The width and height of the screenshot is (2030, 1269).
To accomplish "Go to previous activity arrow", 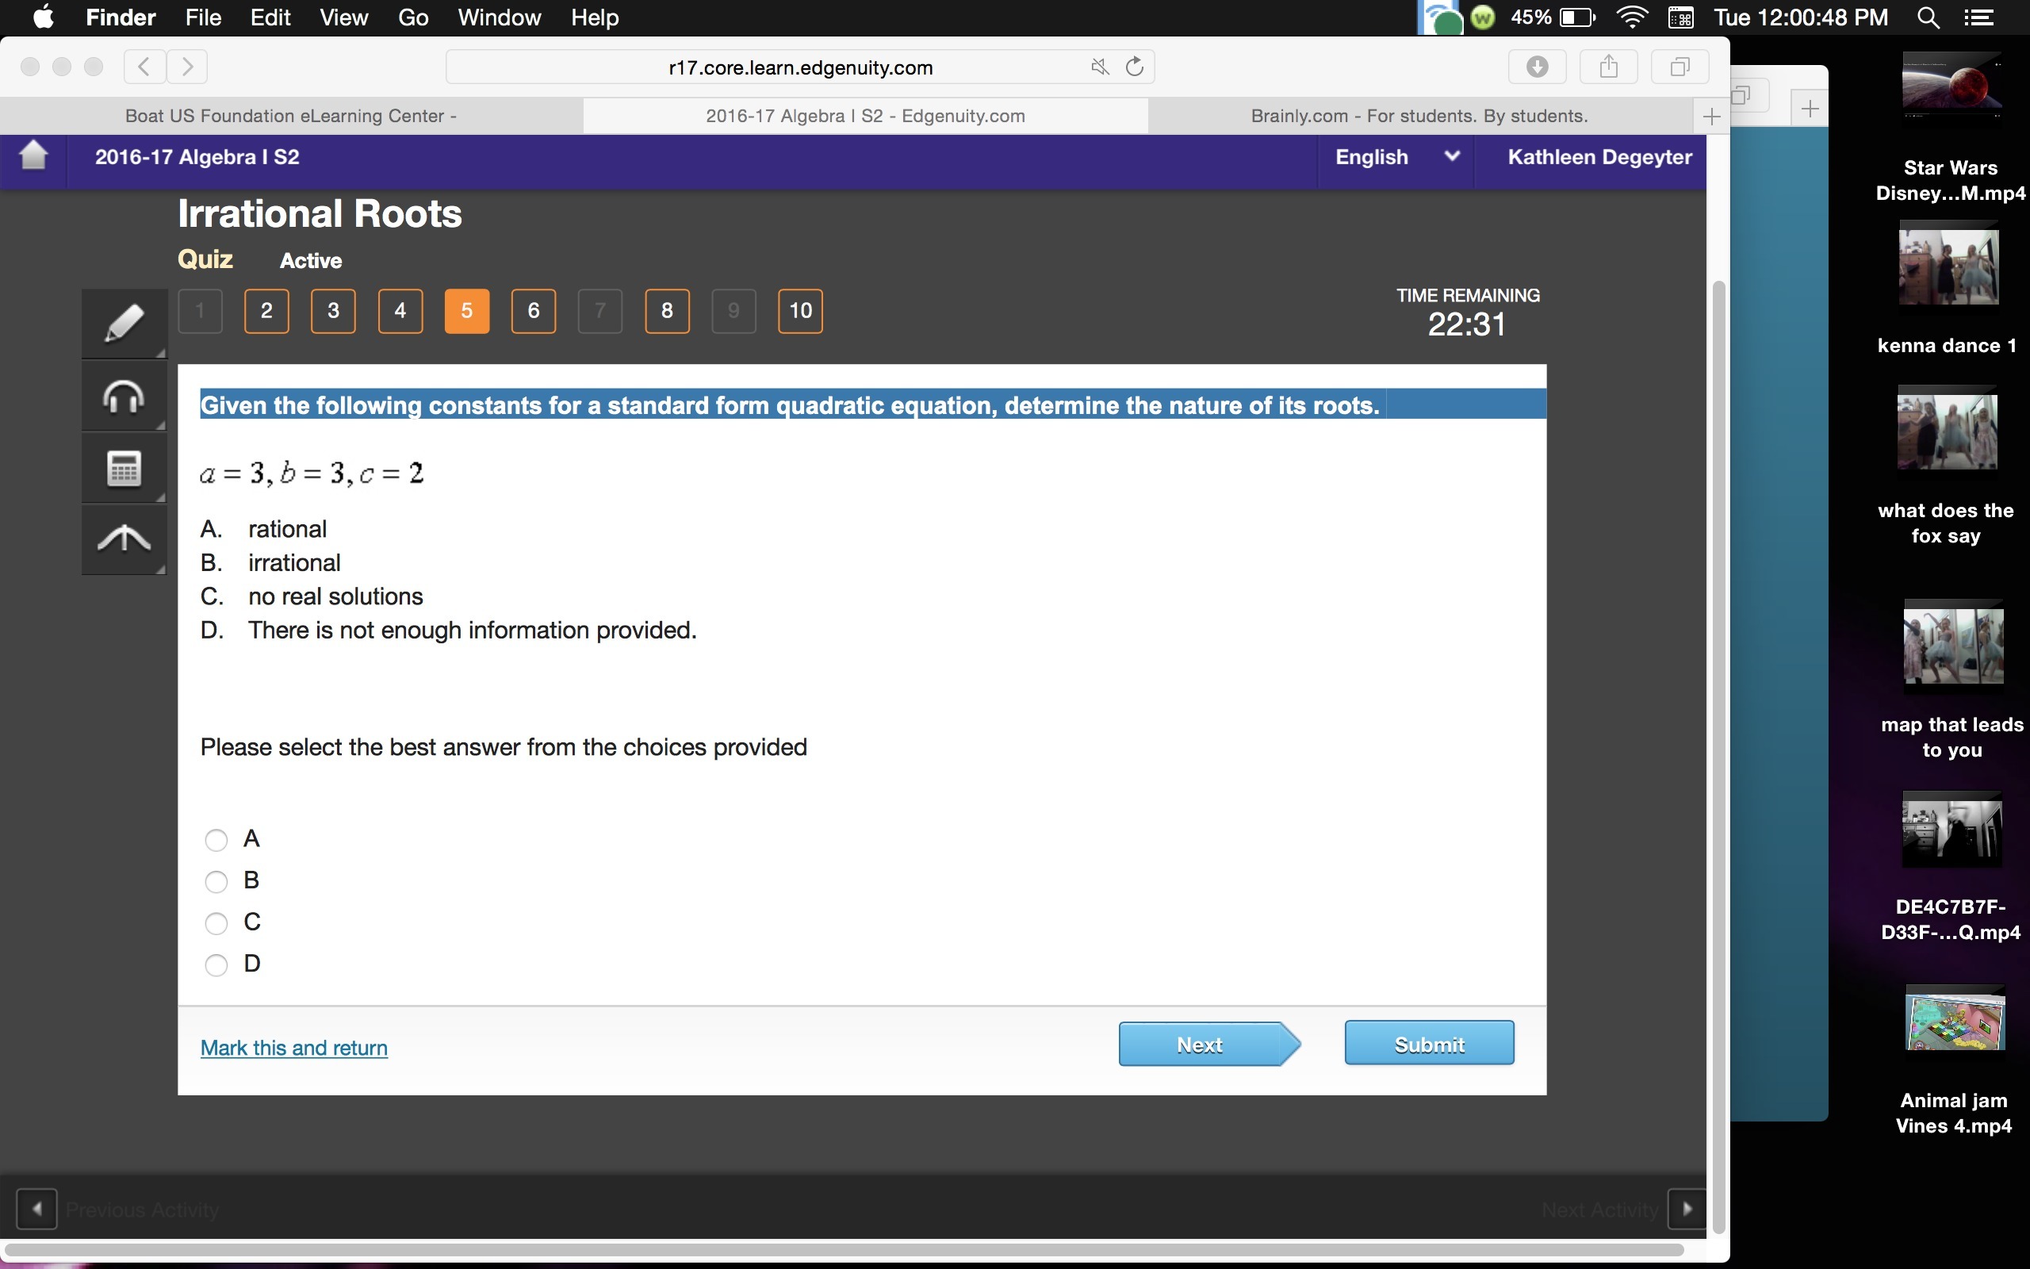I will [37, 1209].
